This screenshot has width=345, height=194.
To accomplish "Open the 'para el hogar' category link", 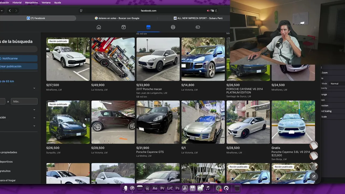I will click(8, 180).
